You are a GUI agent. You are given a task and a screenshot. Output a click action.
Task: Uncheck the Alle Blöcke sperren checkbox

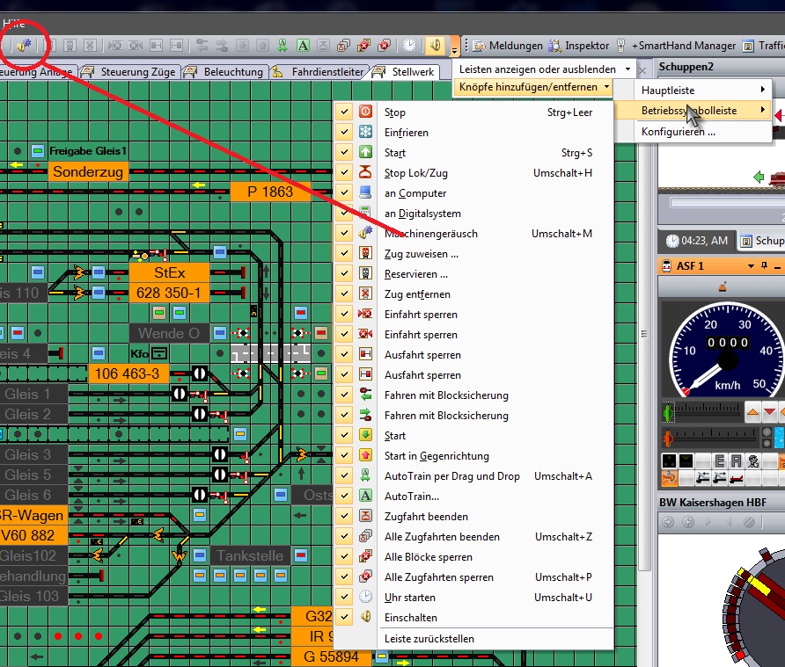click(x=345, y=557)
